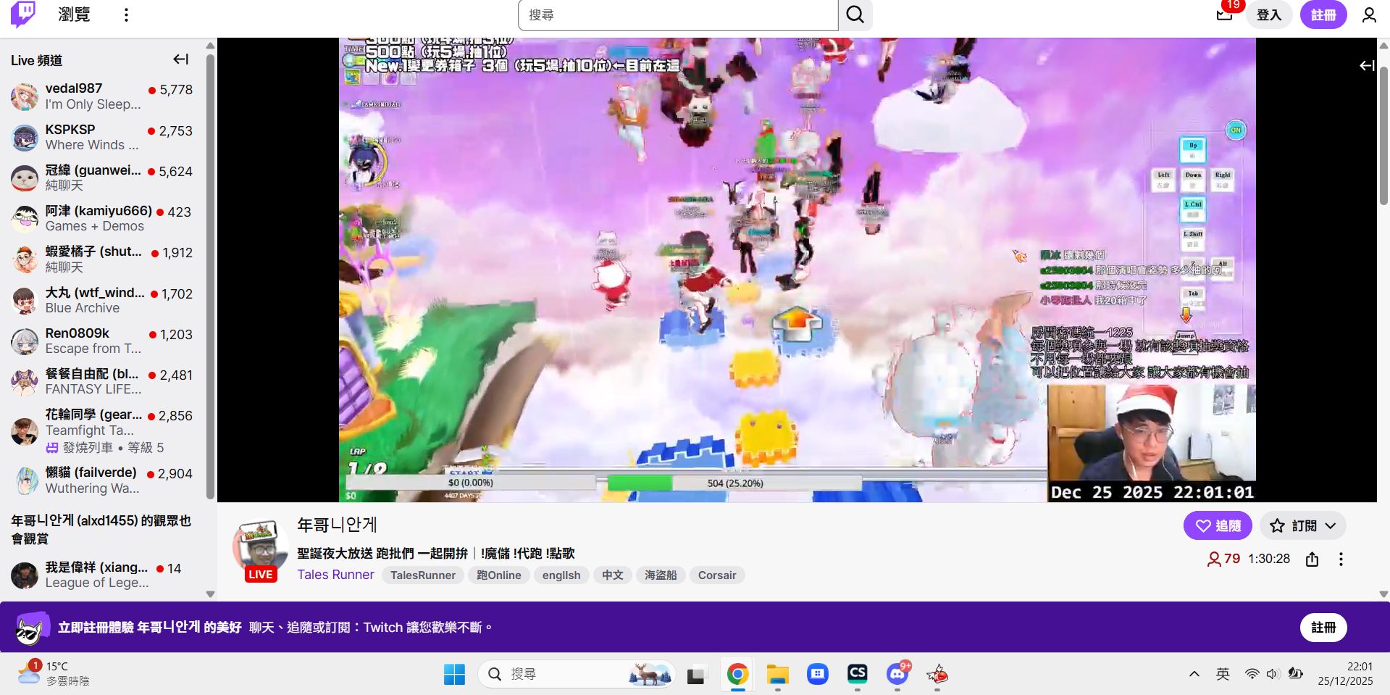1390x695 pixels.
Task: Select the vedal987 live channel
Action: tap(101, 96)
